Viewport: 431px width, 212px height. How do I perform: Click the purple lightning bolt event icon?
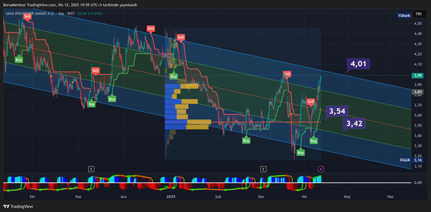pos(321,169)
